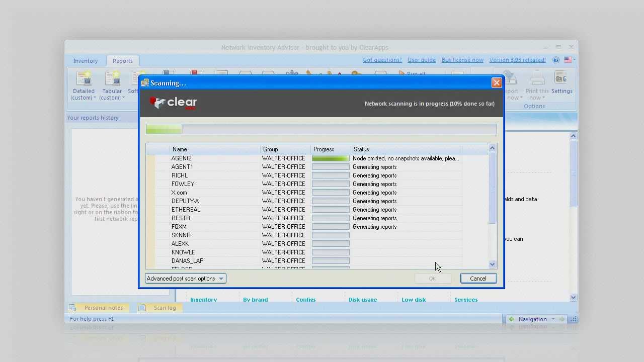Open the Navigation dropdown arrow

click(553, 319)
